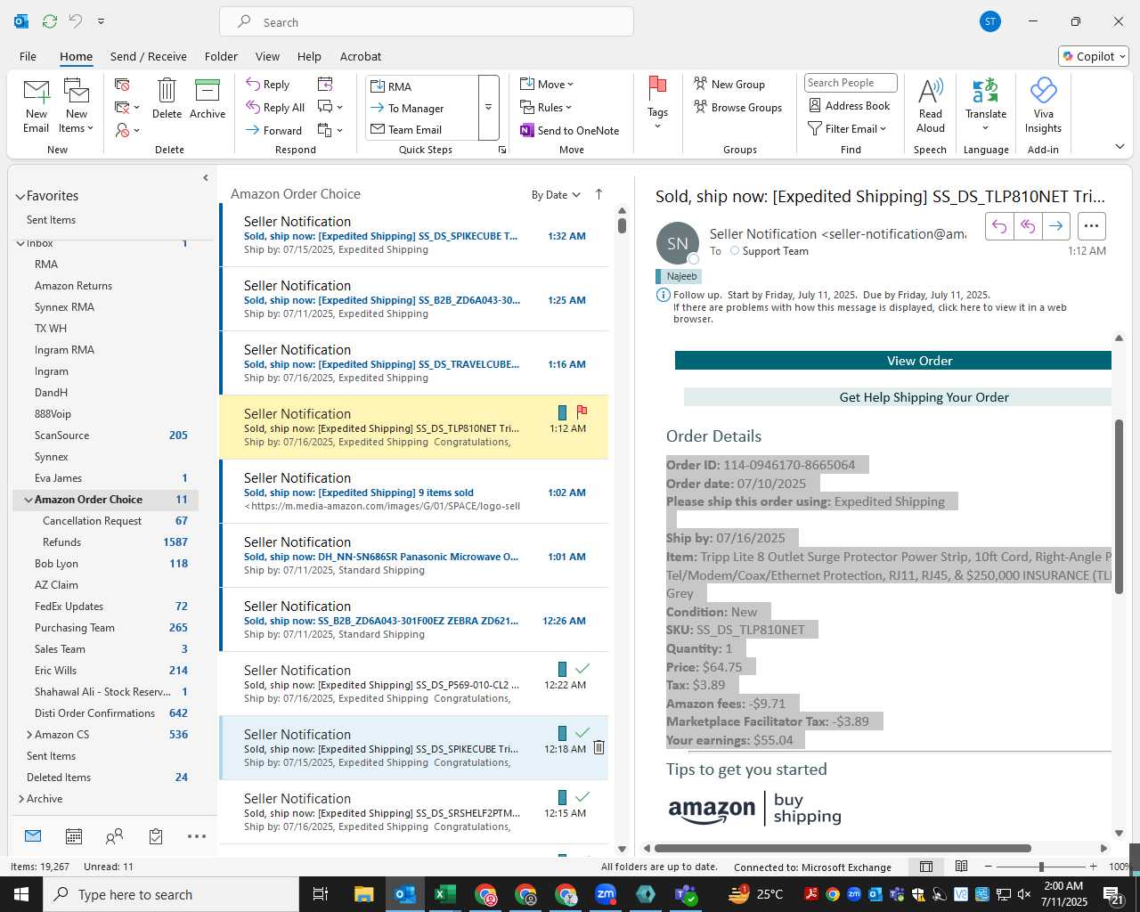Switch to Normal view in status bar
This screenshot has width=1140, height=912.
[x=926, y=866]
